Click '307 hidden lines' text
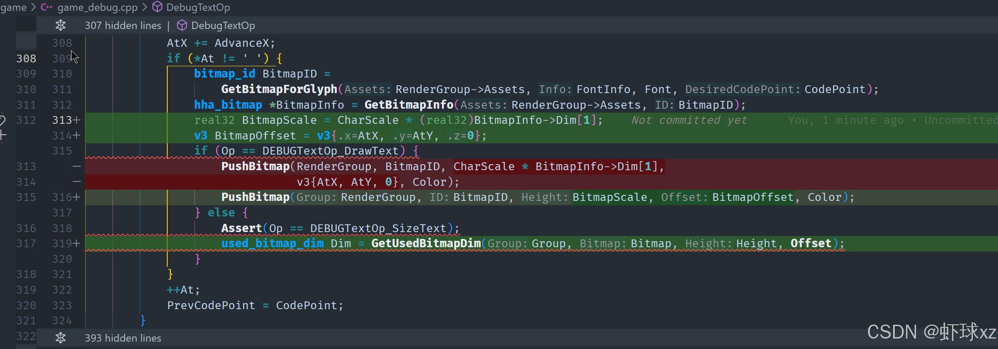 point(123,26)
